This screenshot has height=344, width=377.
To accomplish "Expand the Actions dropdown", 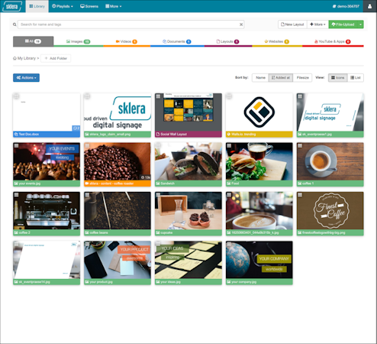I will click(x=26, y=78).
